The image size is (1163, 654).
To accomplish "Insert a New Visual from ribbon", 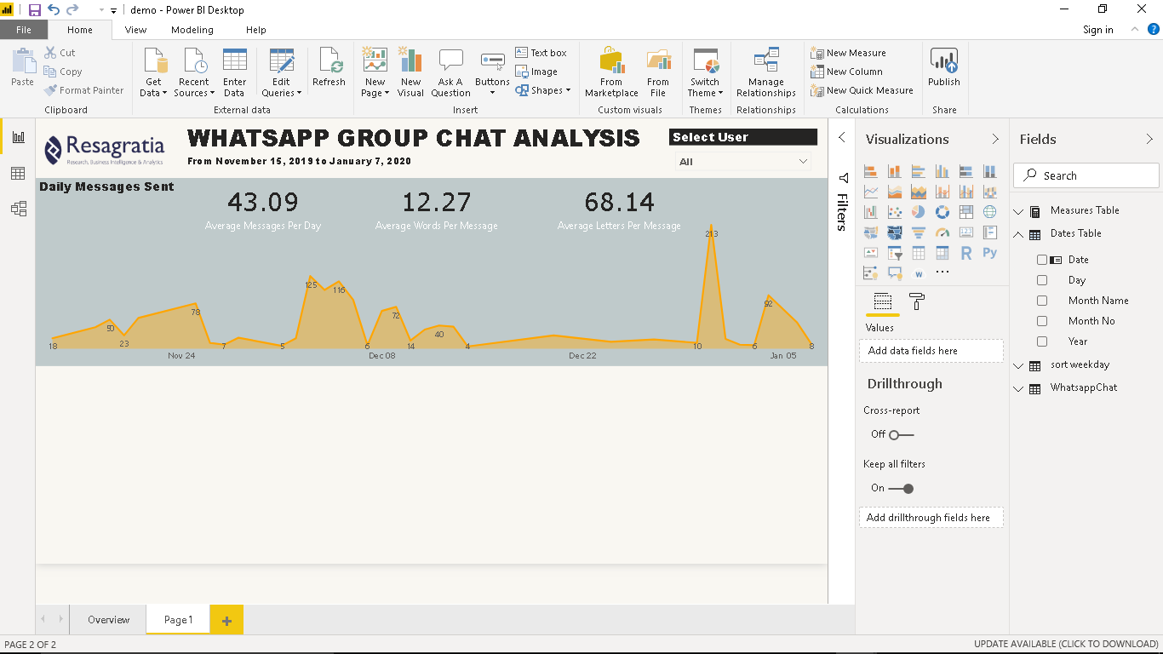I will coord(410,72).
